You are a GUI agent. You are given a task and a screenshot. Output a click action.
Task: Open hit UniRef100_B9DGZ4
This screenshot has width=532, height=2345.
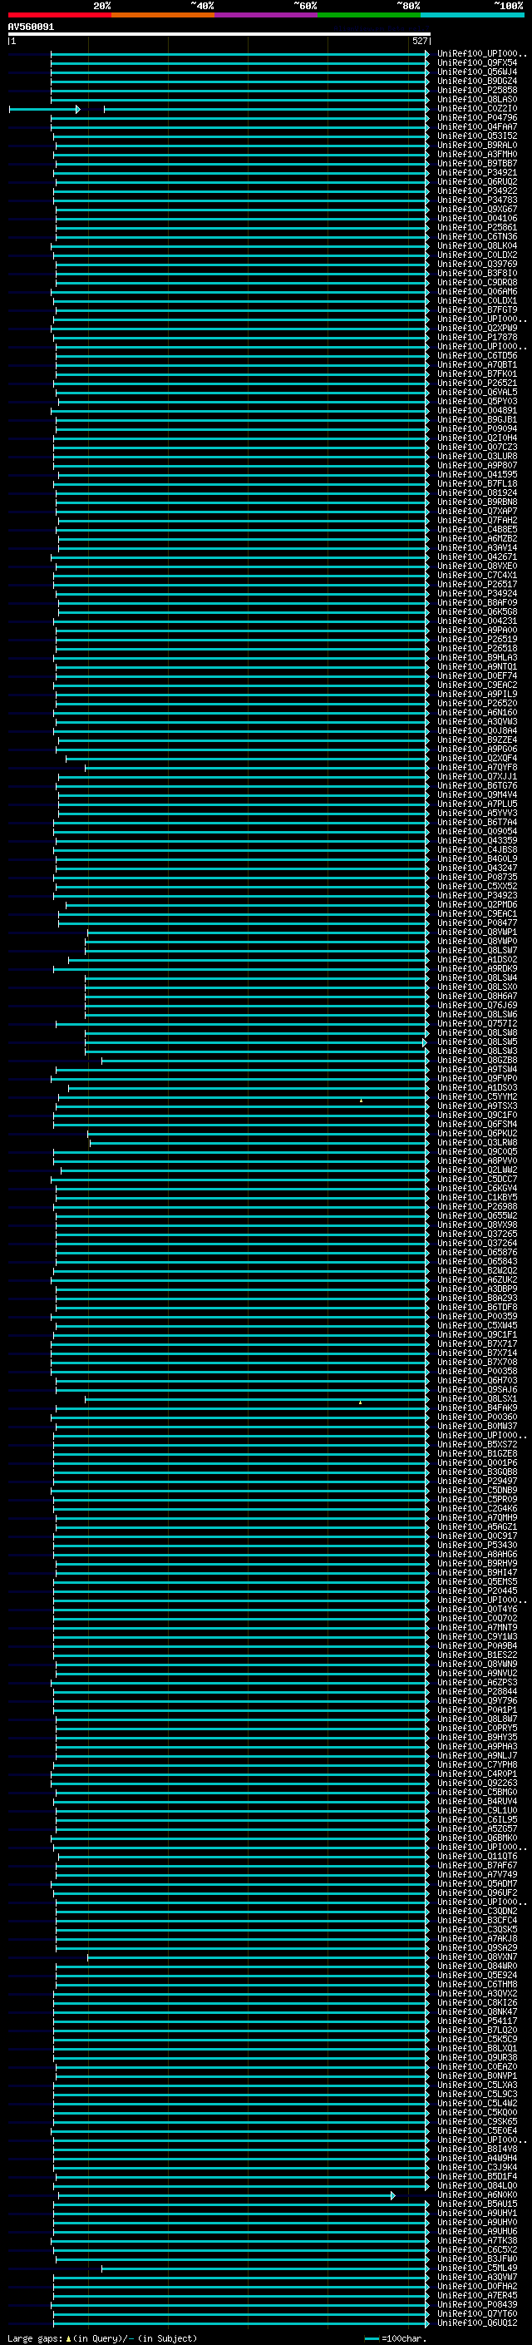[476, 81]
